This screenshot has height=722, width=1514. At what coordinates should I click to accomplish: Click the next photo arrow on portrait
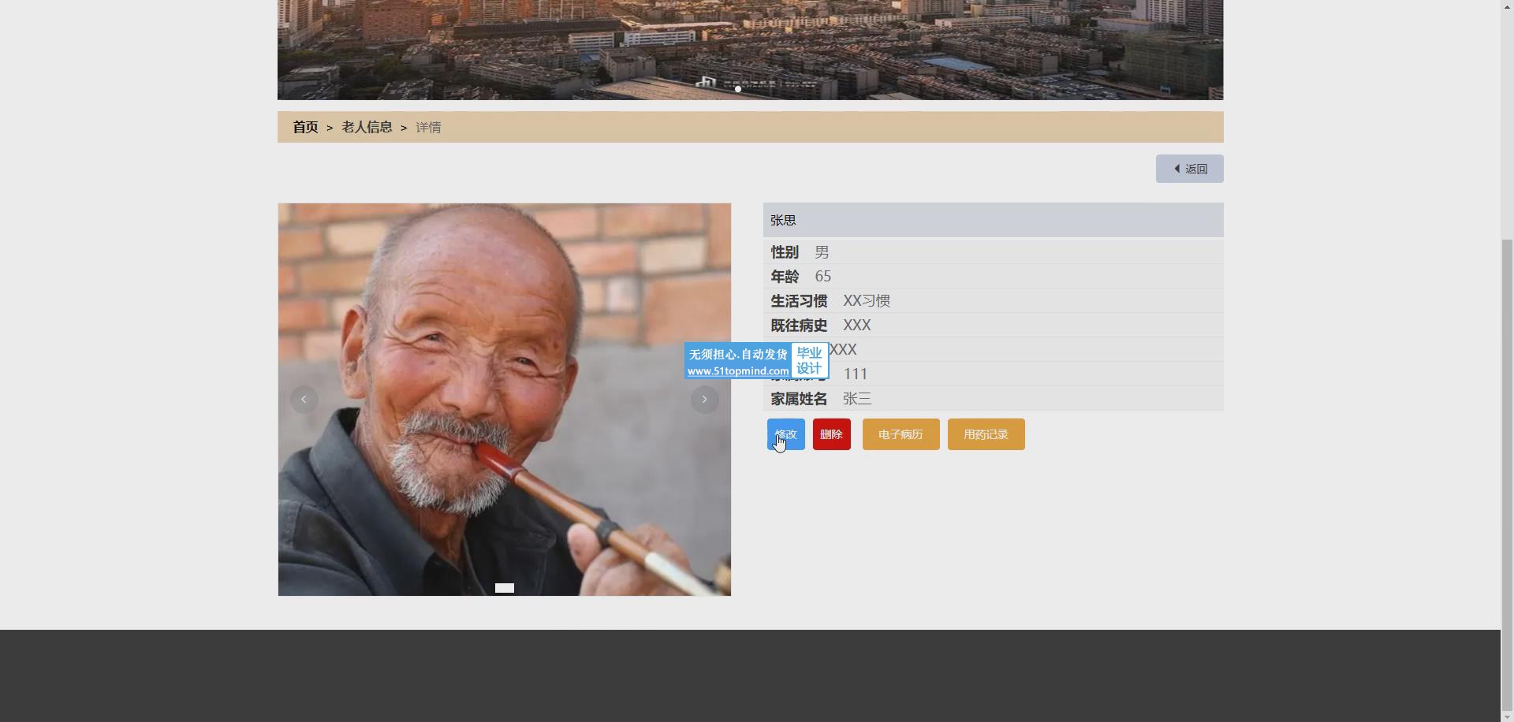pos(704,400)
